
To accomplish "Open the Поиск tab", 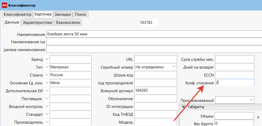I will pyautogui.click(x=80, y=14).
